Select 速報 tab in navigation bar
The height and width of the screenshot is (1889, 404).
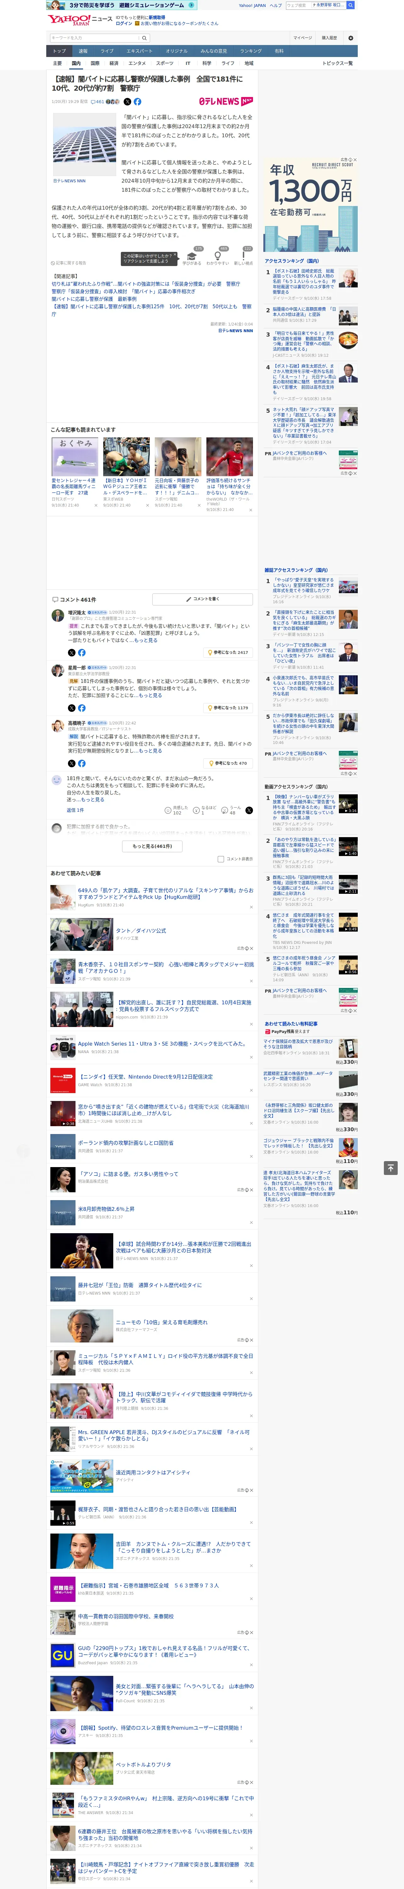pos(83,51)
